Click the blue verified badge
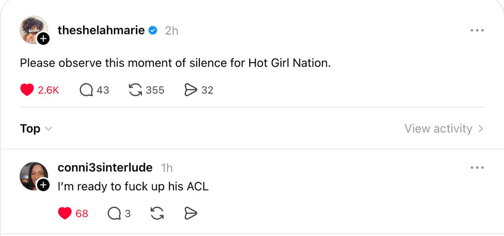Image resolution: width=504 pixels, height=236 pixels. point(153,31)
